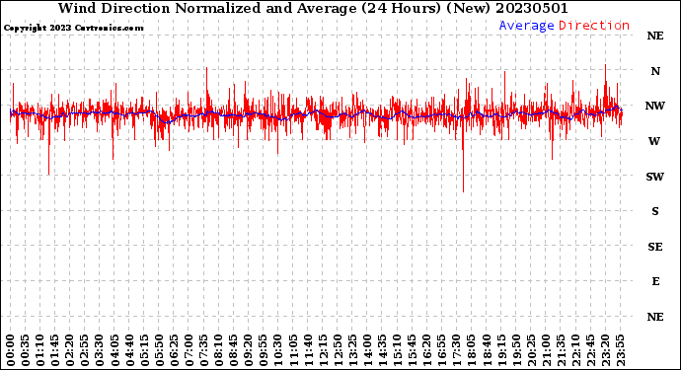Click the 01:10 time axis label
Image resolution: width=681 pixels, height=370 pixels.
(x=39, y=350)
